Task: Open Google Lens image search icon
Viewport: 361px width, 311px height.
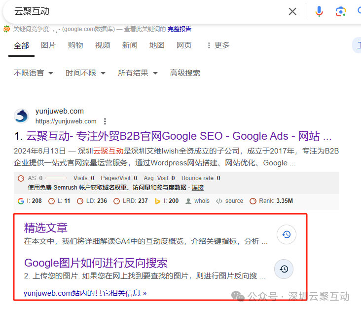Action: (x=340, y=11)
